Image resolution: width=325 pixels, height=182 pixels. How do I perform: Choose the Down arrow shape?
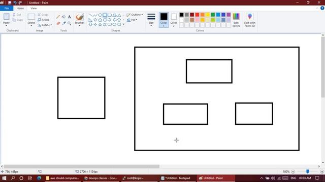coord(90,24)
